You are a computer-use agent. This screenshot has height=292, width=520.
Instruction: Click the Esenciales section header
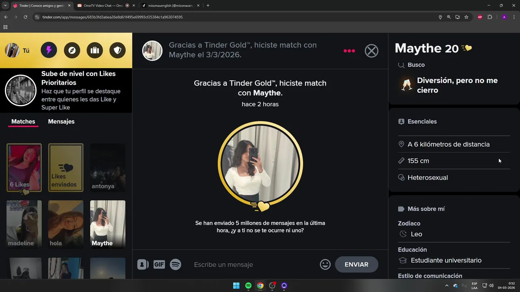422,122
